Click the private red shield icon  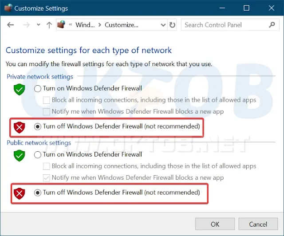click(x=20, y=127)
